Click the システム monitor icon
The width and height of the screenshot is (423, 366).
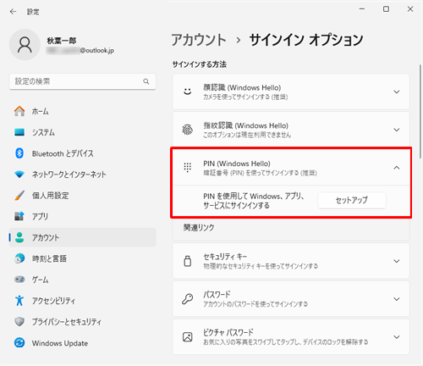click(19, 132)
